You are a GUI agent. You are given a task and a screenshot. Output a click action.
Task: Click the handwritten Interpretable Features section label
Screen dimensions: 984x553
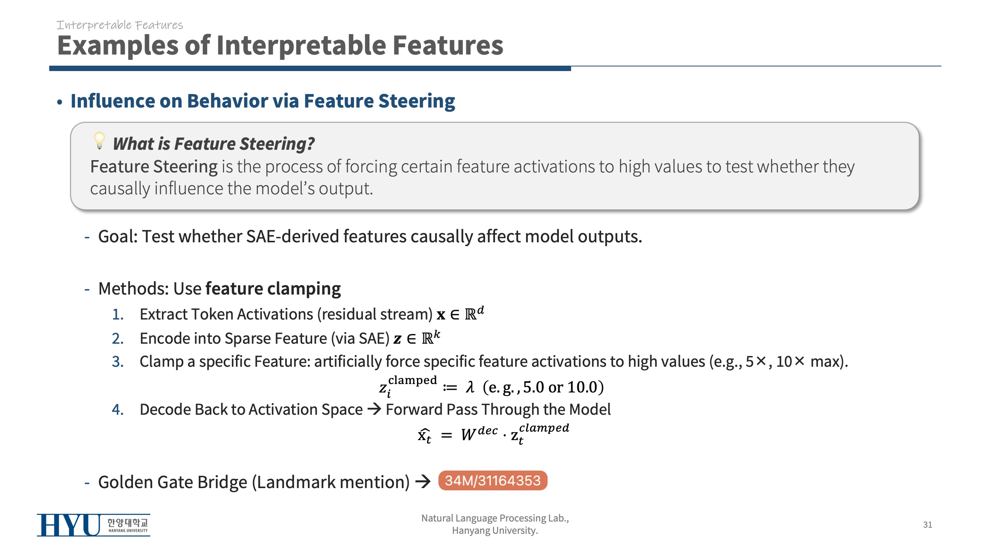coord(120,25)
